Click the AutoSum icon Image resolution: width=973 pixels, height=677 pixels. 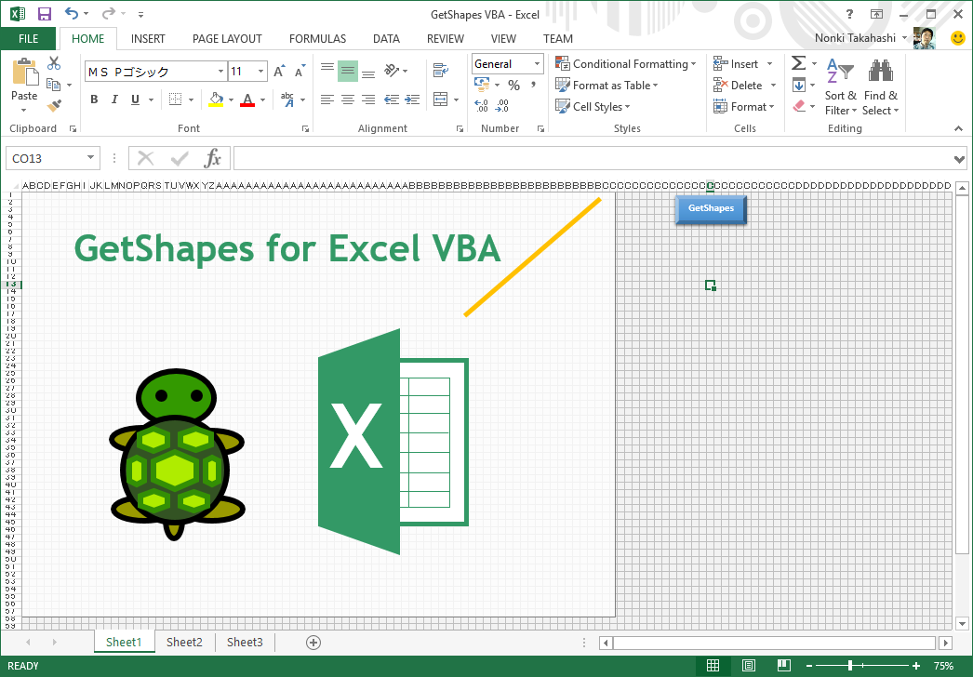click(x=796, y=63)
